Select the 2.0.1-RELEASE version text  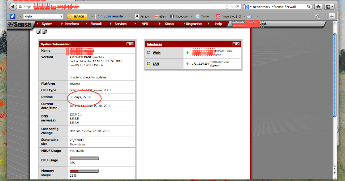coord(80,57)
